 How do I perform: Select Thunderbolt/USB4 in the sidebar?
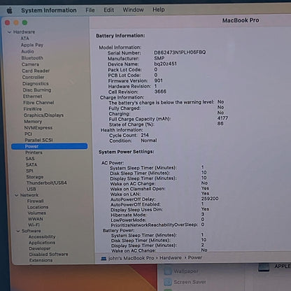pos(47,183)
